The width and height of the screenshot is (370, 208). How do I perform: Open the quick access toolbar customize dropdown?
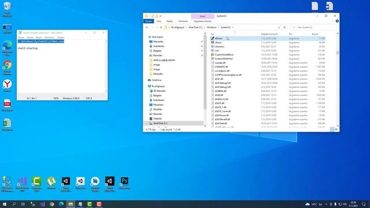tap(161, 16)
